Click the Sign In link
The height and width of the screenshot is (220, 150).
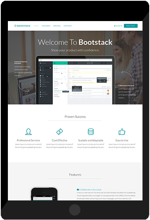119,26
